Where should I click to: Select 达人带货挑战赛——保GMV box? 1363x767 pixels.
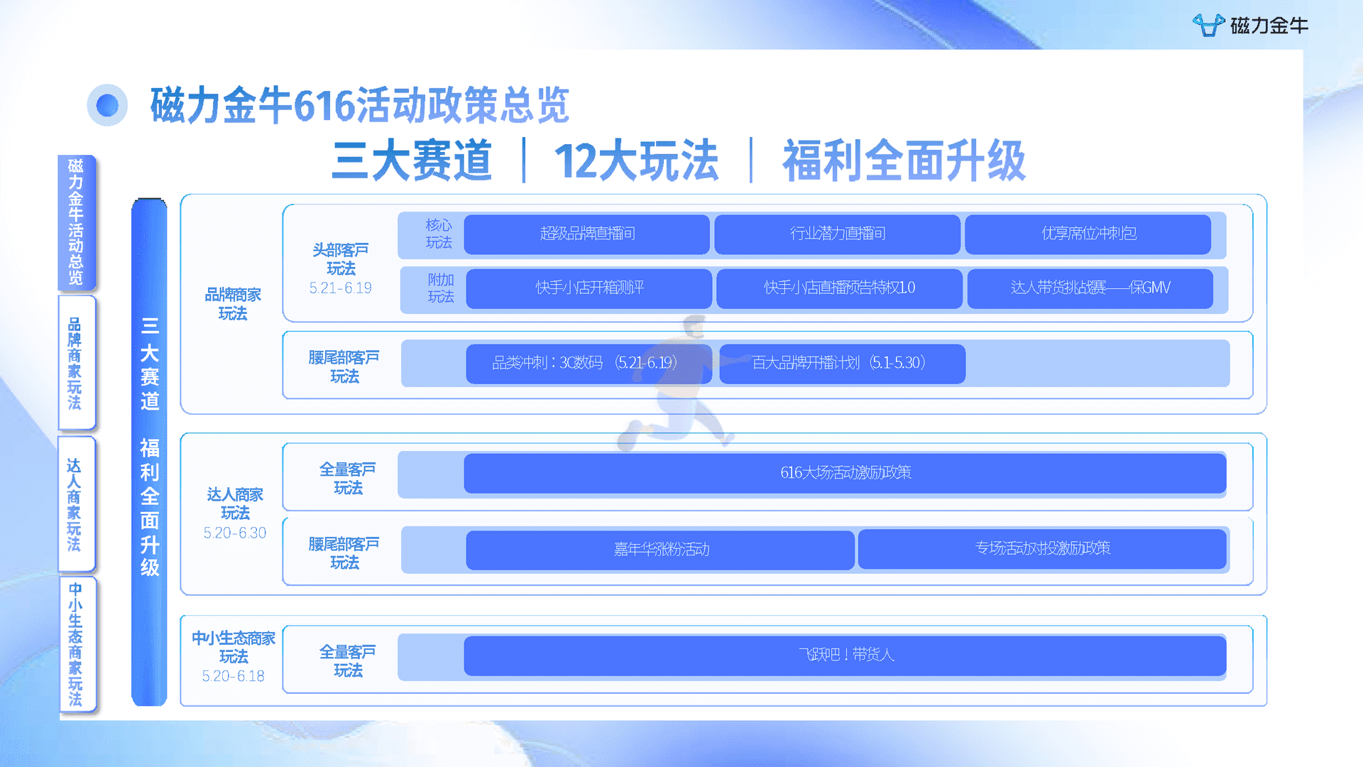(1090, 288)
